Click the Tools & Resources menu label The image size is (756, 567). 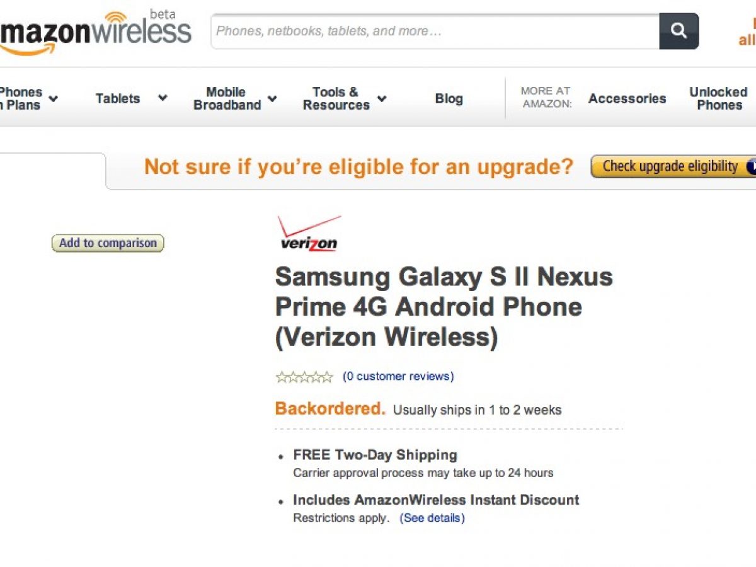[336, 99]
